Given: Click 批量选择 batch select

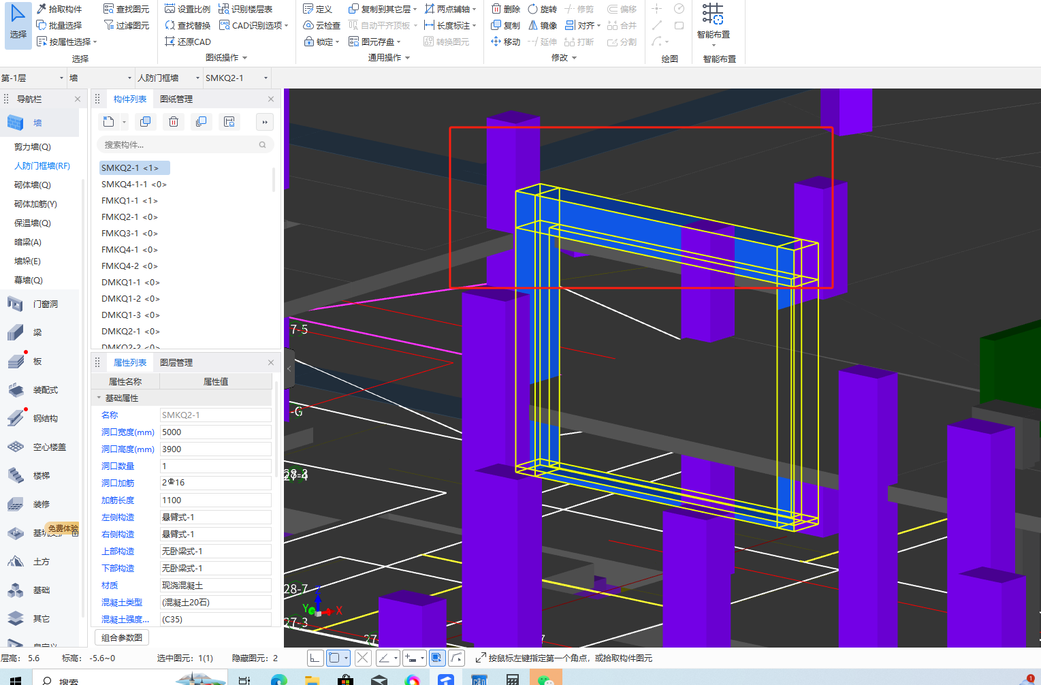Looking at the screenshot, I should click(x=59, y=25).
